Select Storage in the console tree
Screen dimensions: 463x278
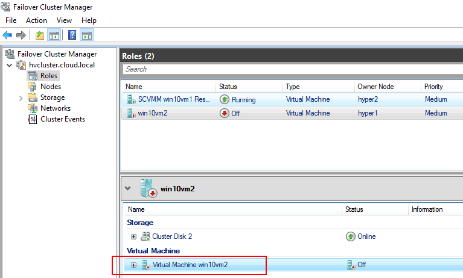click(53, 97)
